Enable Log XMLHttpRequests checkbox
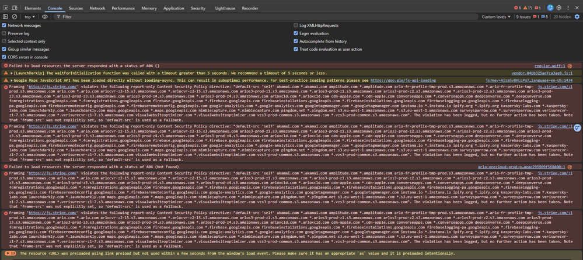583x260 pixels. [296, 25]
